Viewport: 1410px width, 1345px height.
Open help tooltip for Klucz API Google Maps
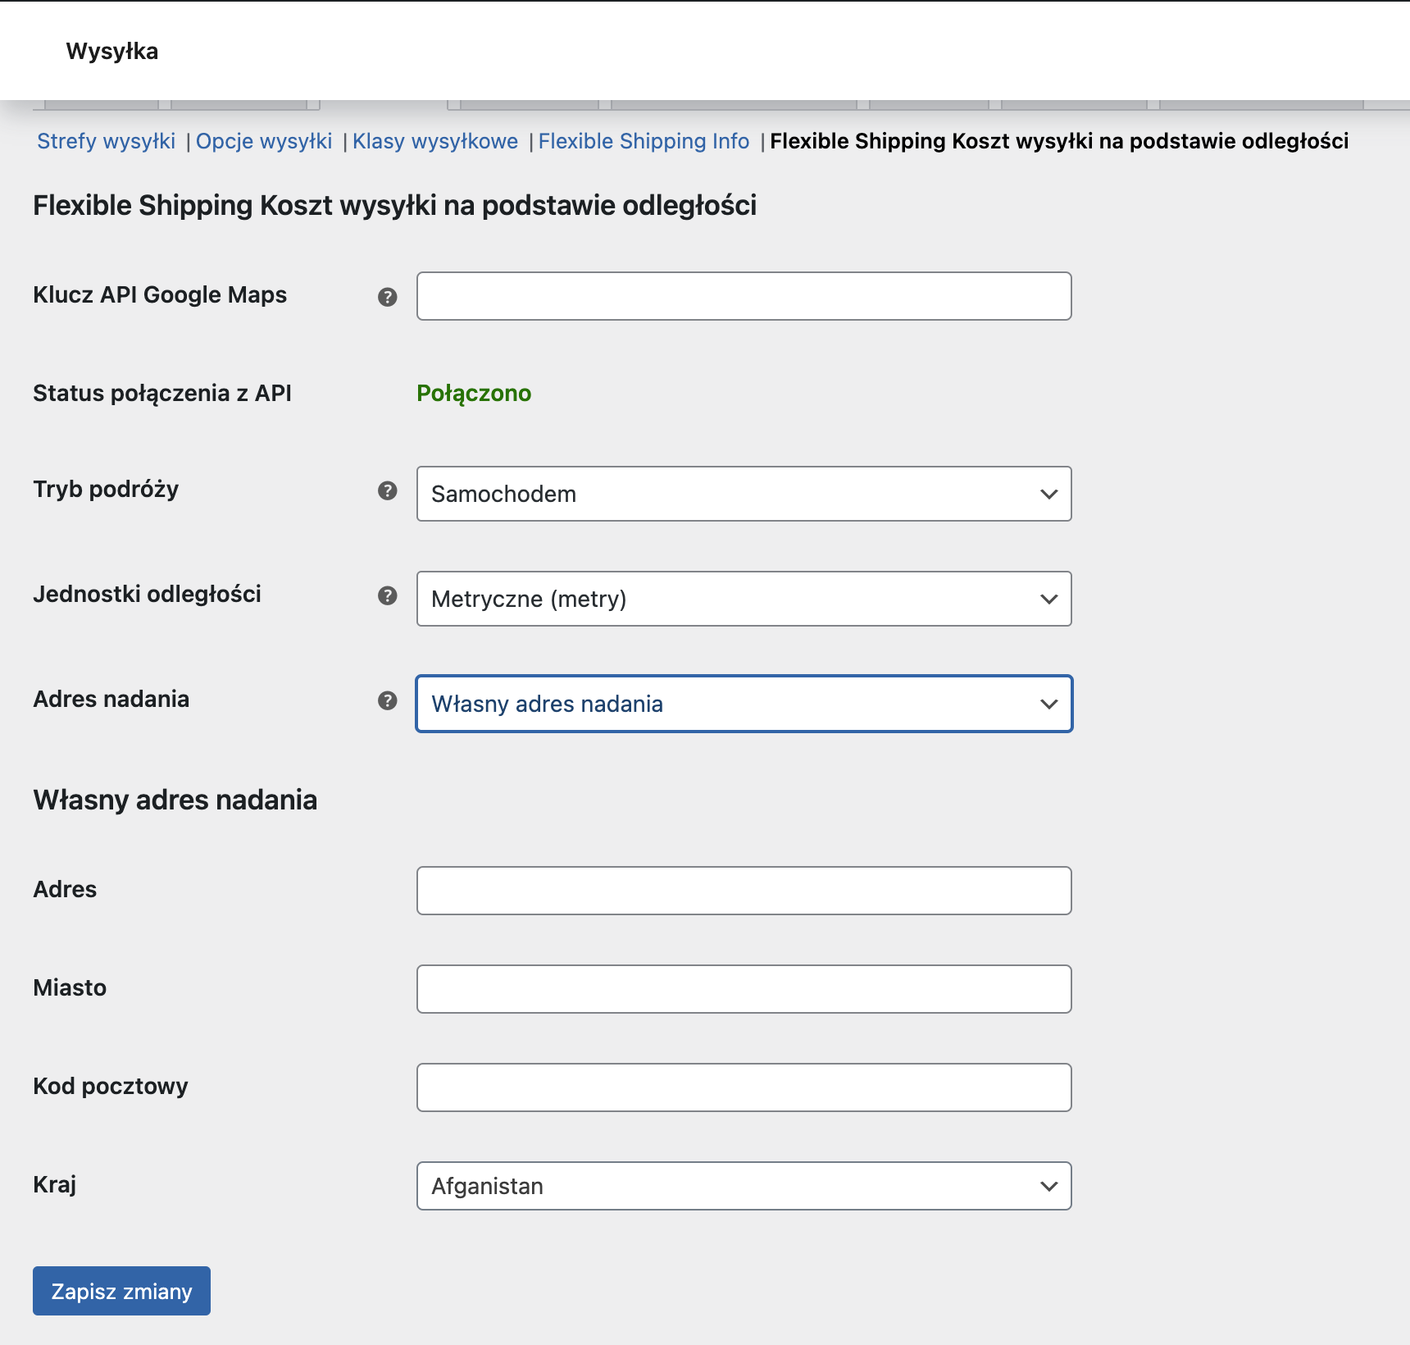coord(388,297)
